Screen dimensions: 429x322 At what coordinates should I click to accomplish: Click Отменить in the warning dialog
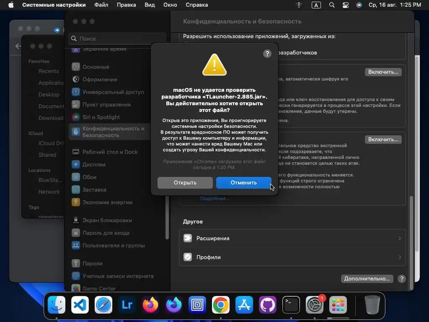pos(243,183)
